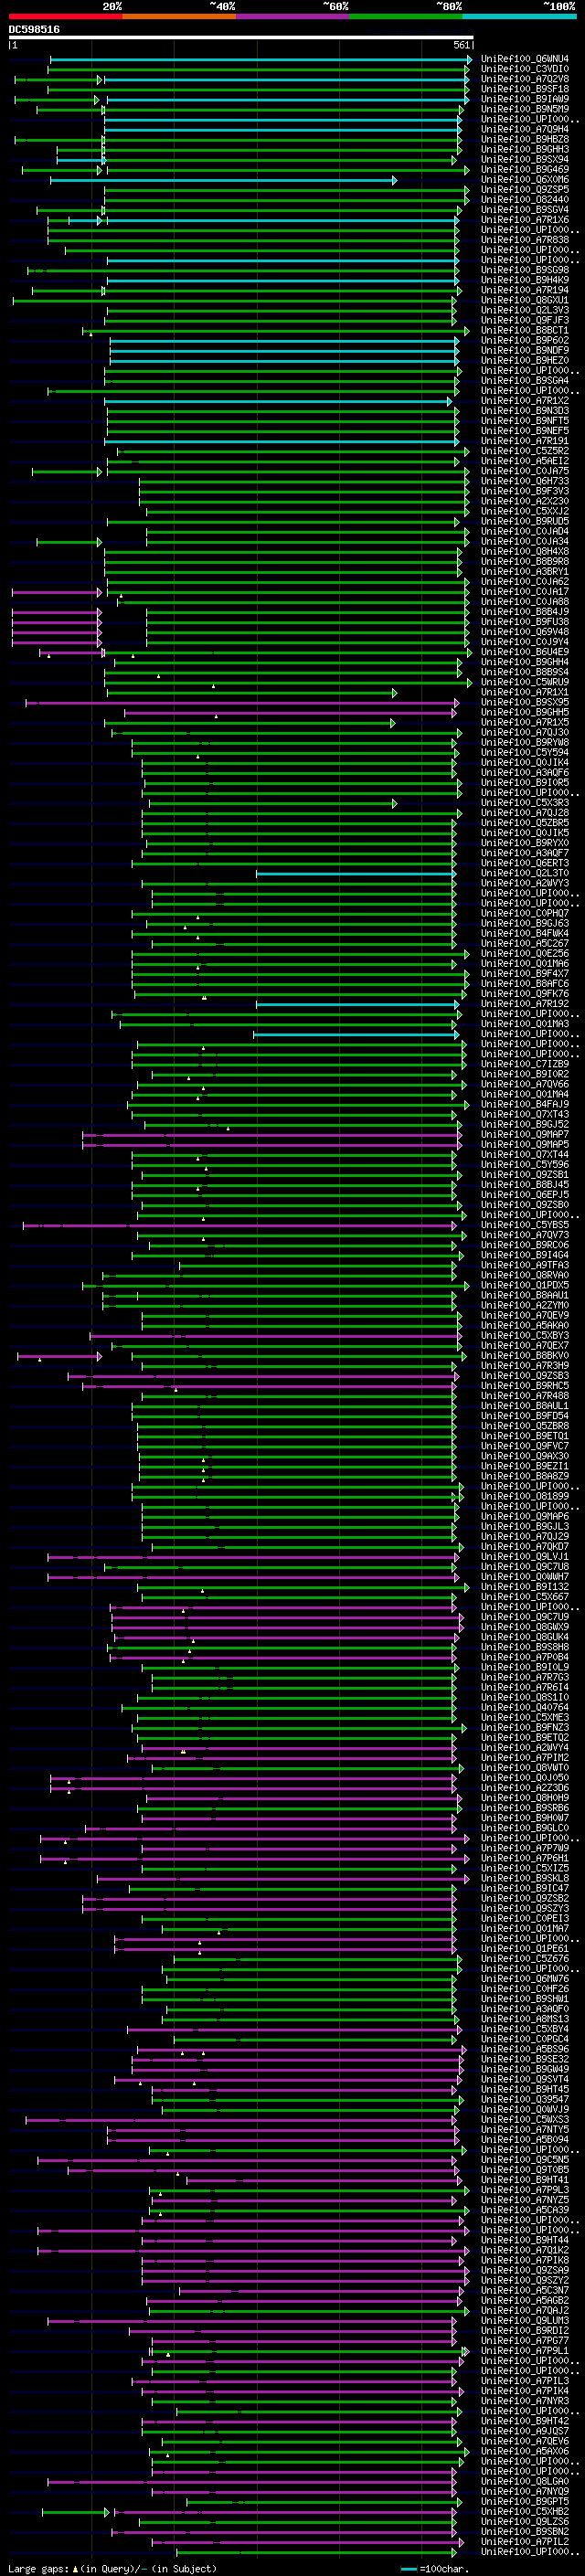Image resolution: width=585 pixels, height=2576 pixels.
Task: Choose the UniRef100_Q8GXU1 entry
Action: tap(525, 300)
